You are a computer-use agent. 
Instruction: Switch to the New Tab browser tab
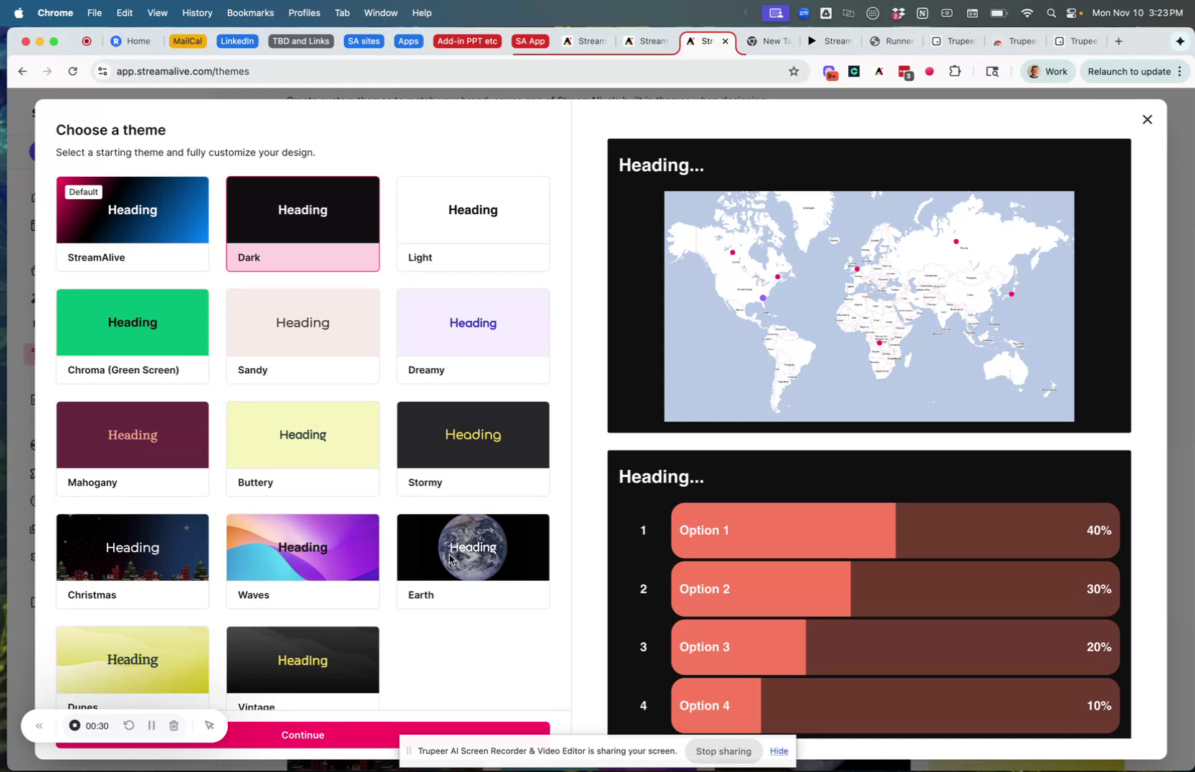[768, 41]
